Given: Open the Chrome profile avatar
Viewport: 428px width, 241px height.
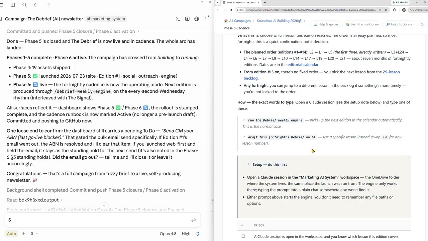Looking at the screenshot, I should 404,10.
